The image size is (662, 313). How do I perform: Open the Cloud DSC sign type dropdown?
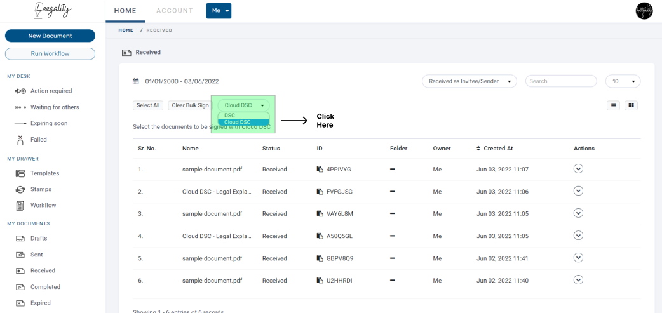pos(243,105)
